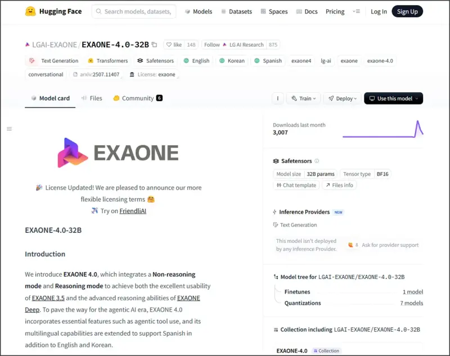Open the EXAONE-4.0 collection
This screenshot has width=450, height=356.
(292, 351)
